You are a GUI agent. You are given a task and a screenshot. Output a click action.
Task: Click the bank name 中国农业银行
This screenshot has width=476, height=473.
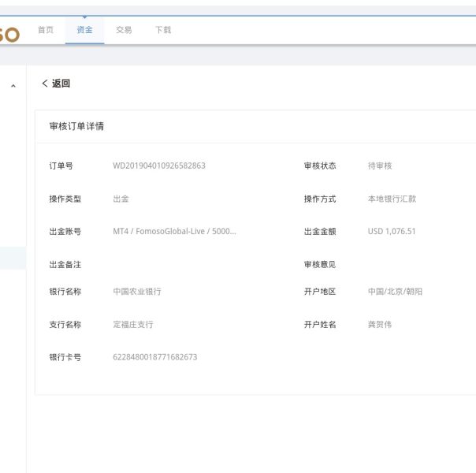(137, 292)
